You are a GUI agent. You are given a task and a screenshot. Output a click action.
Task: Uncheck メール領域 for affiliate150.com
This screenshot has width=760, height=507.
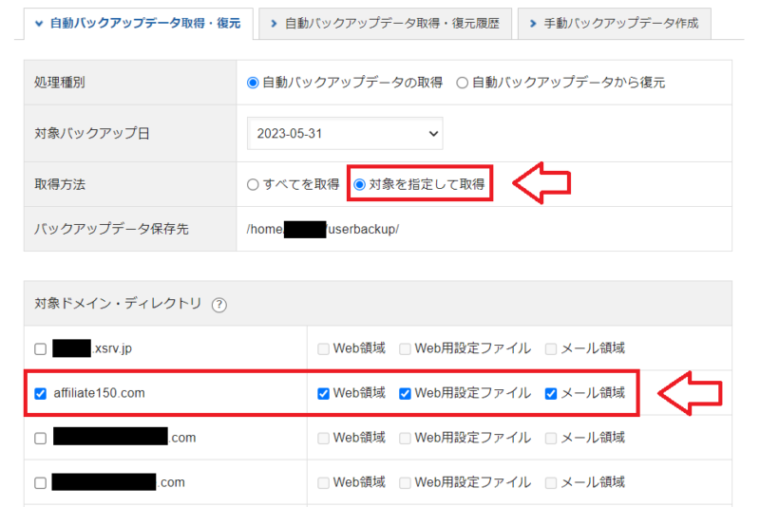click(x=551, y=393)
